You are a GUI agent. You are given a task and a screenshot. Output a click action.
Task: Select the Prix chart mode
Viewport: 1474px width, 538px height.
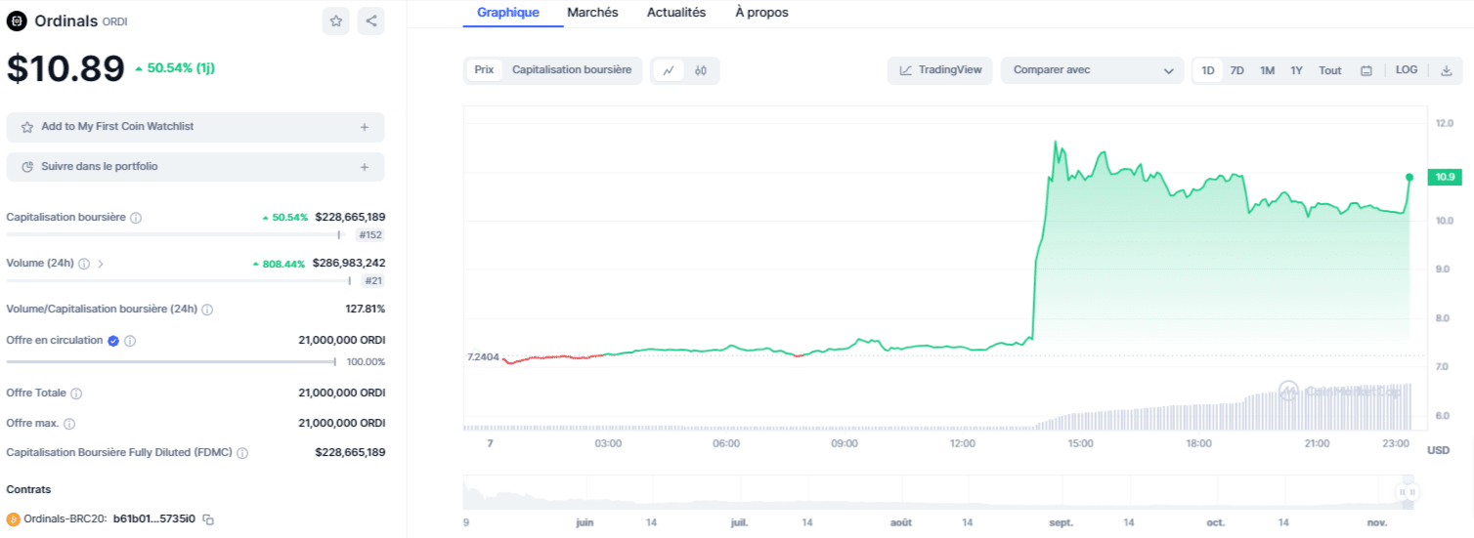pyautogui.click(x=484, y=70)
